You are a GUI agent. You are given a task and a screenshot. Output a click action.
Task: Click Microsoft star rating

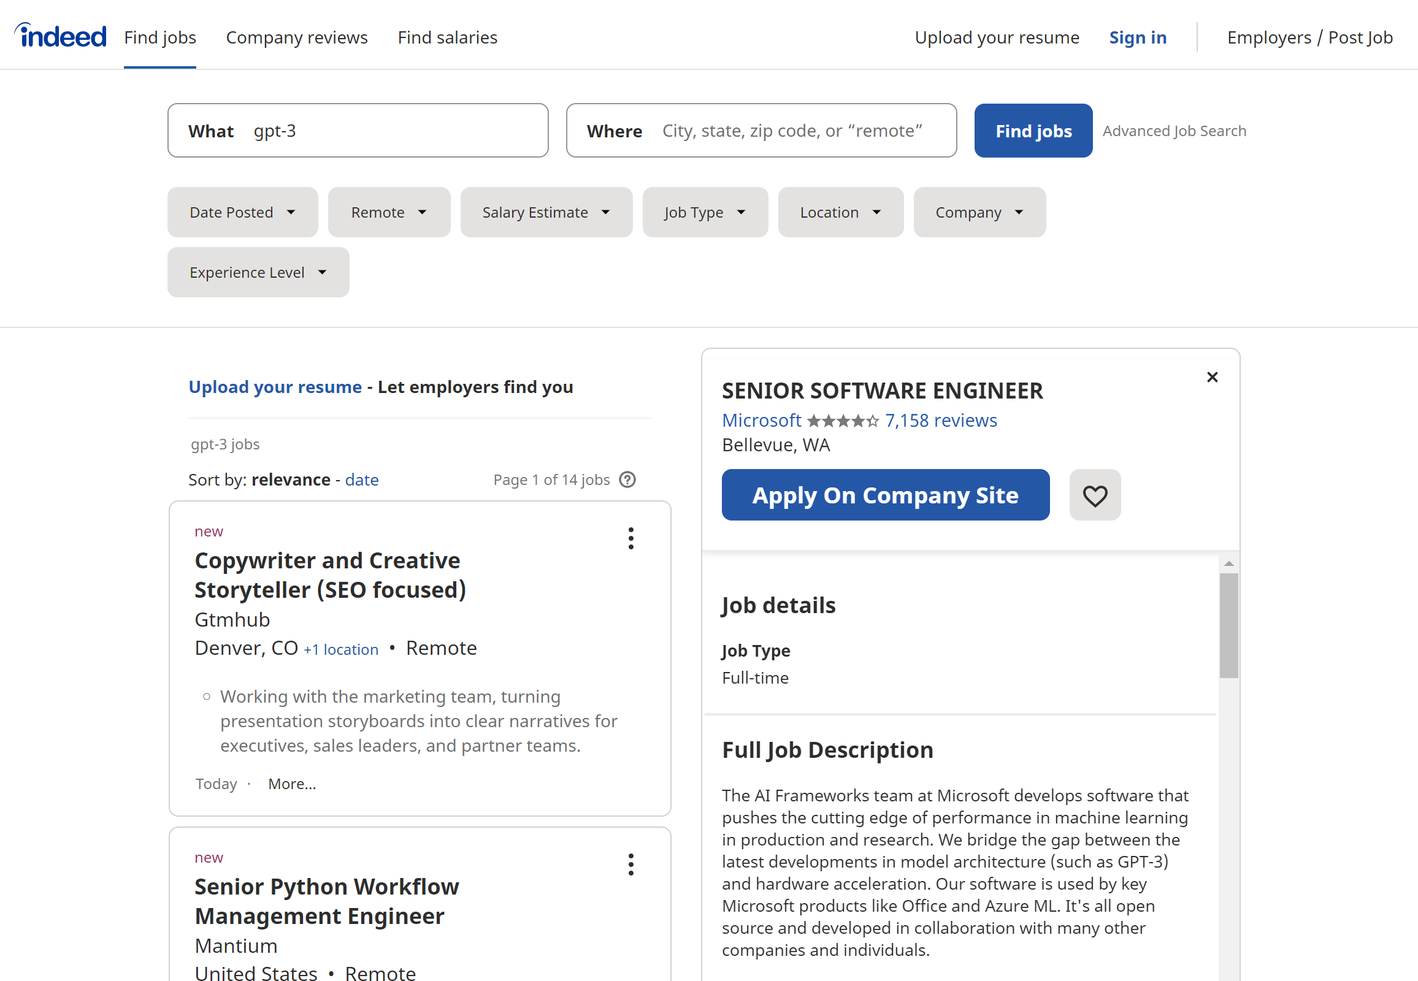(843, 421)
